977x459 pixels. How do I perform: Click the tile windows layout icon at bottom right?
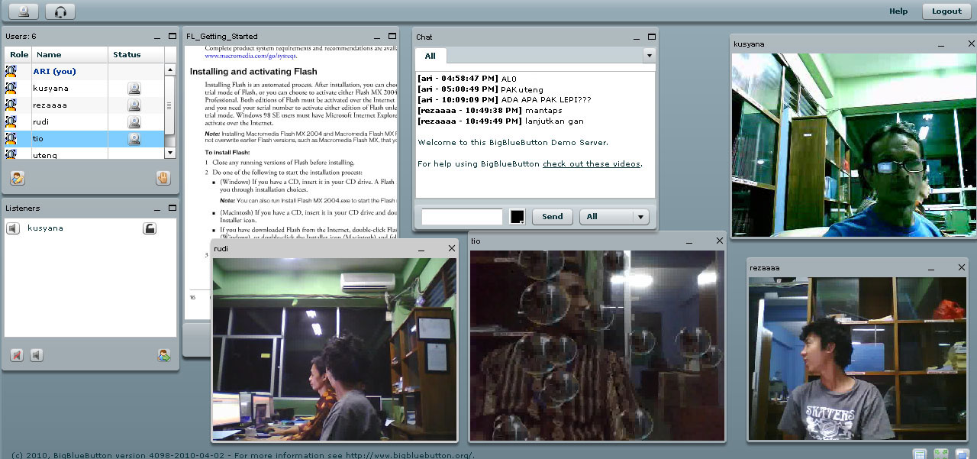[x=940, y=454]
